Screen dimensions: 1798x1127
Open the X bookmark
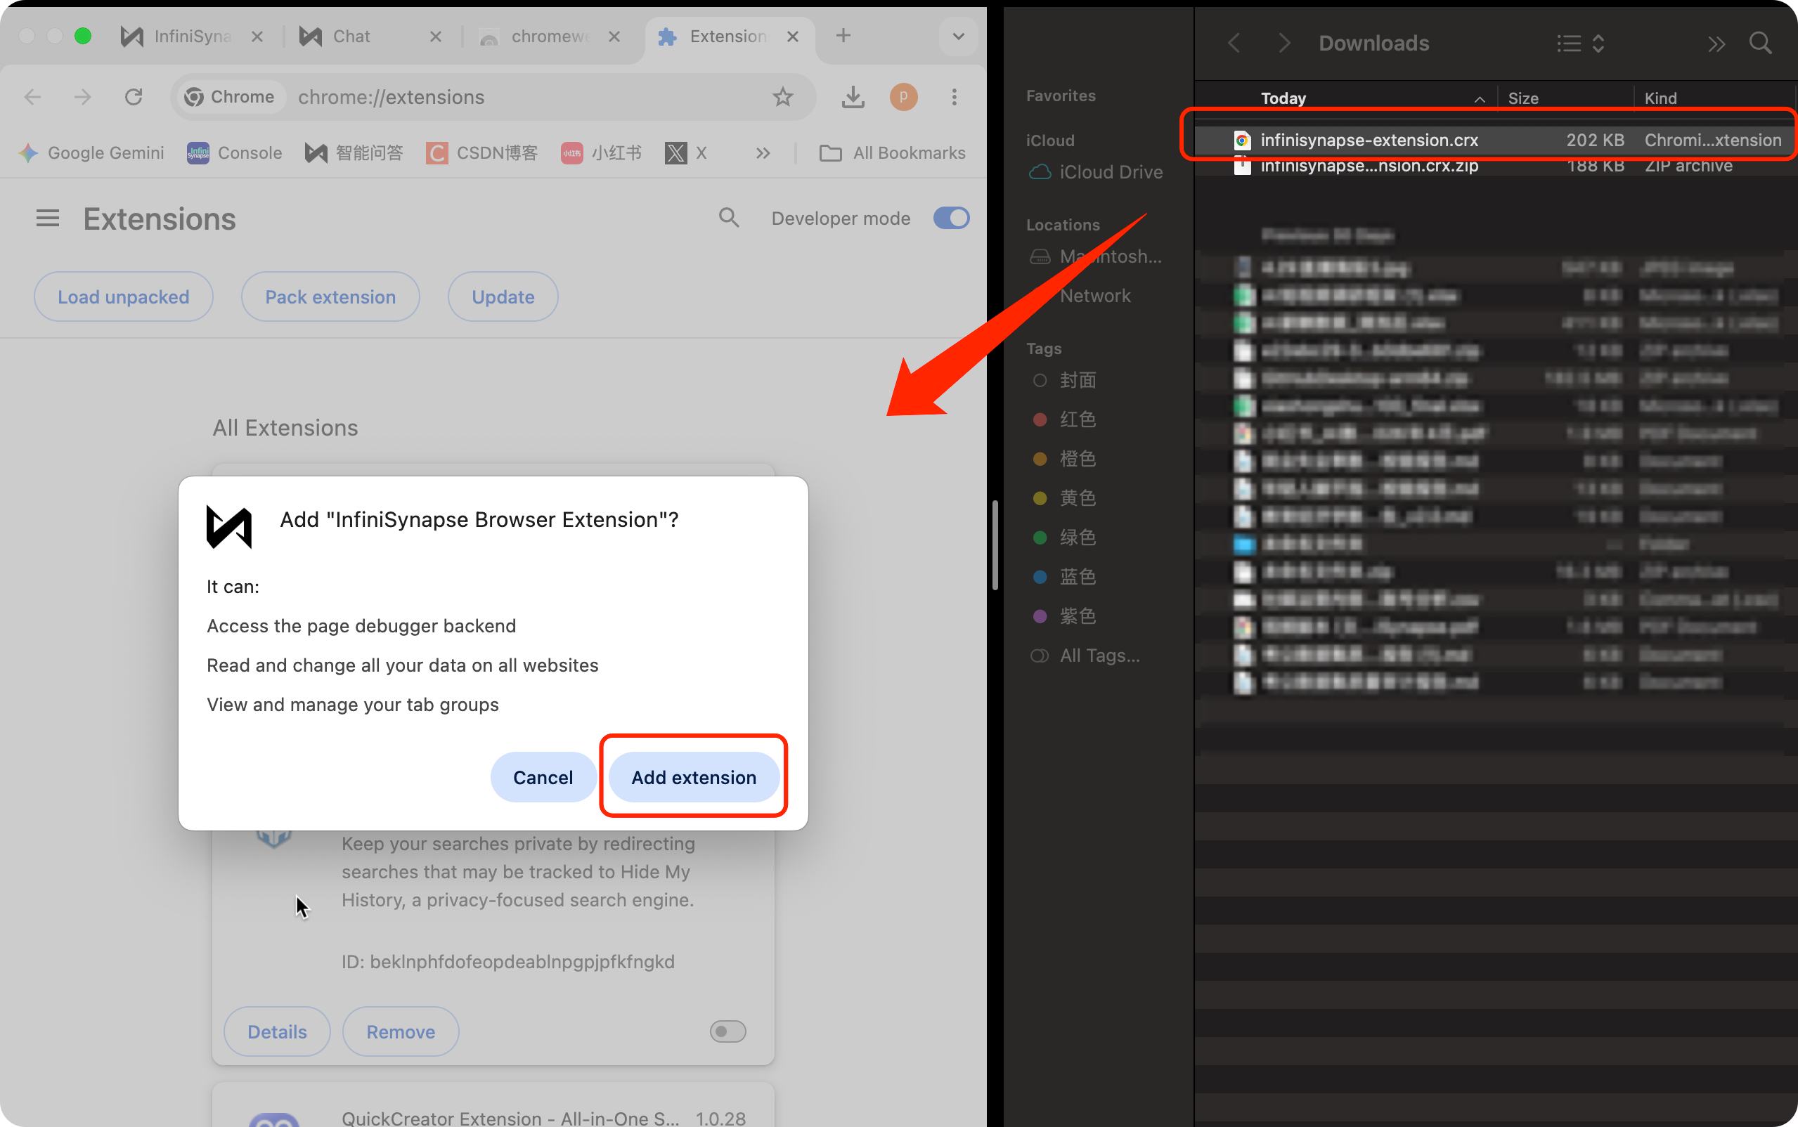point(686,152)
